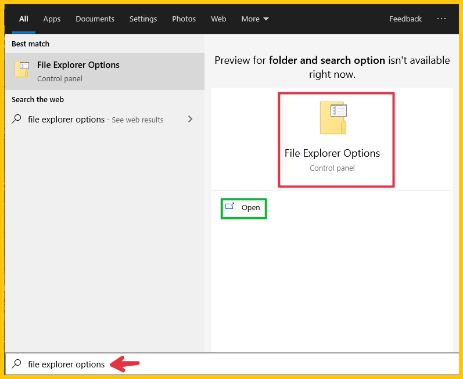This screenshot has height=379, width=463.
Task: Open the Feedback link
Action: coord(405,19)
